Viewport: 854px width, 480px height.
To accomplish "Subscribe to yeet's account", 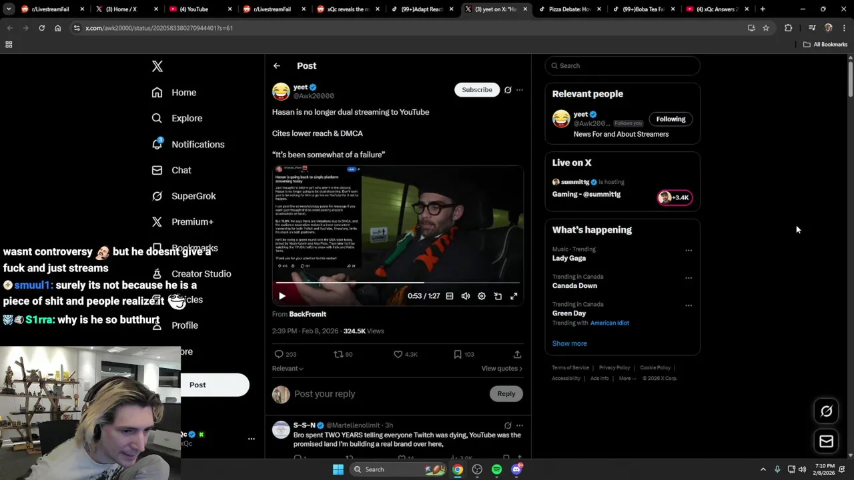I will click(477, 89).
